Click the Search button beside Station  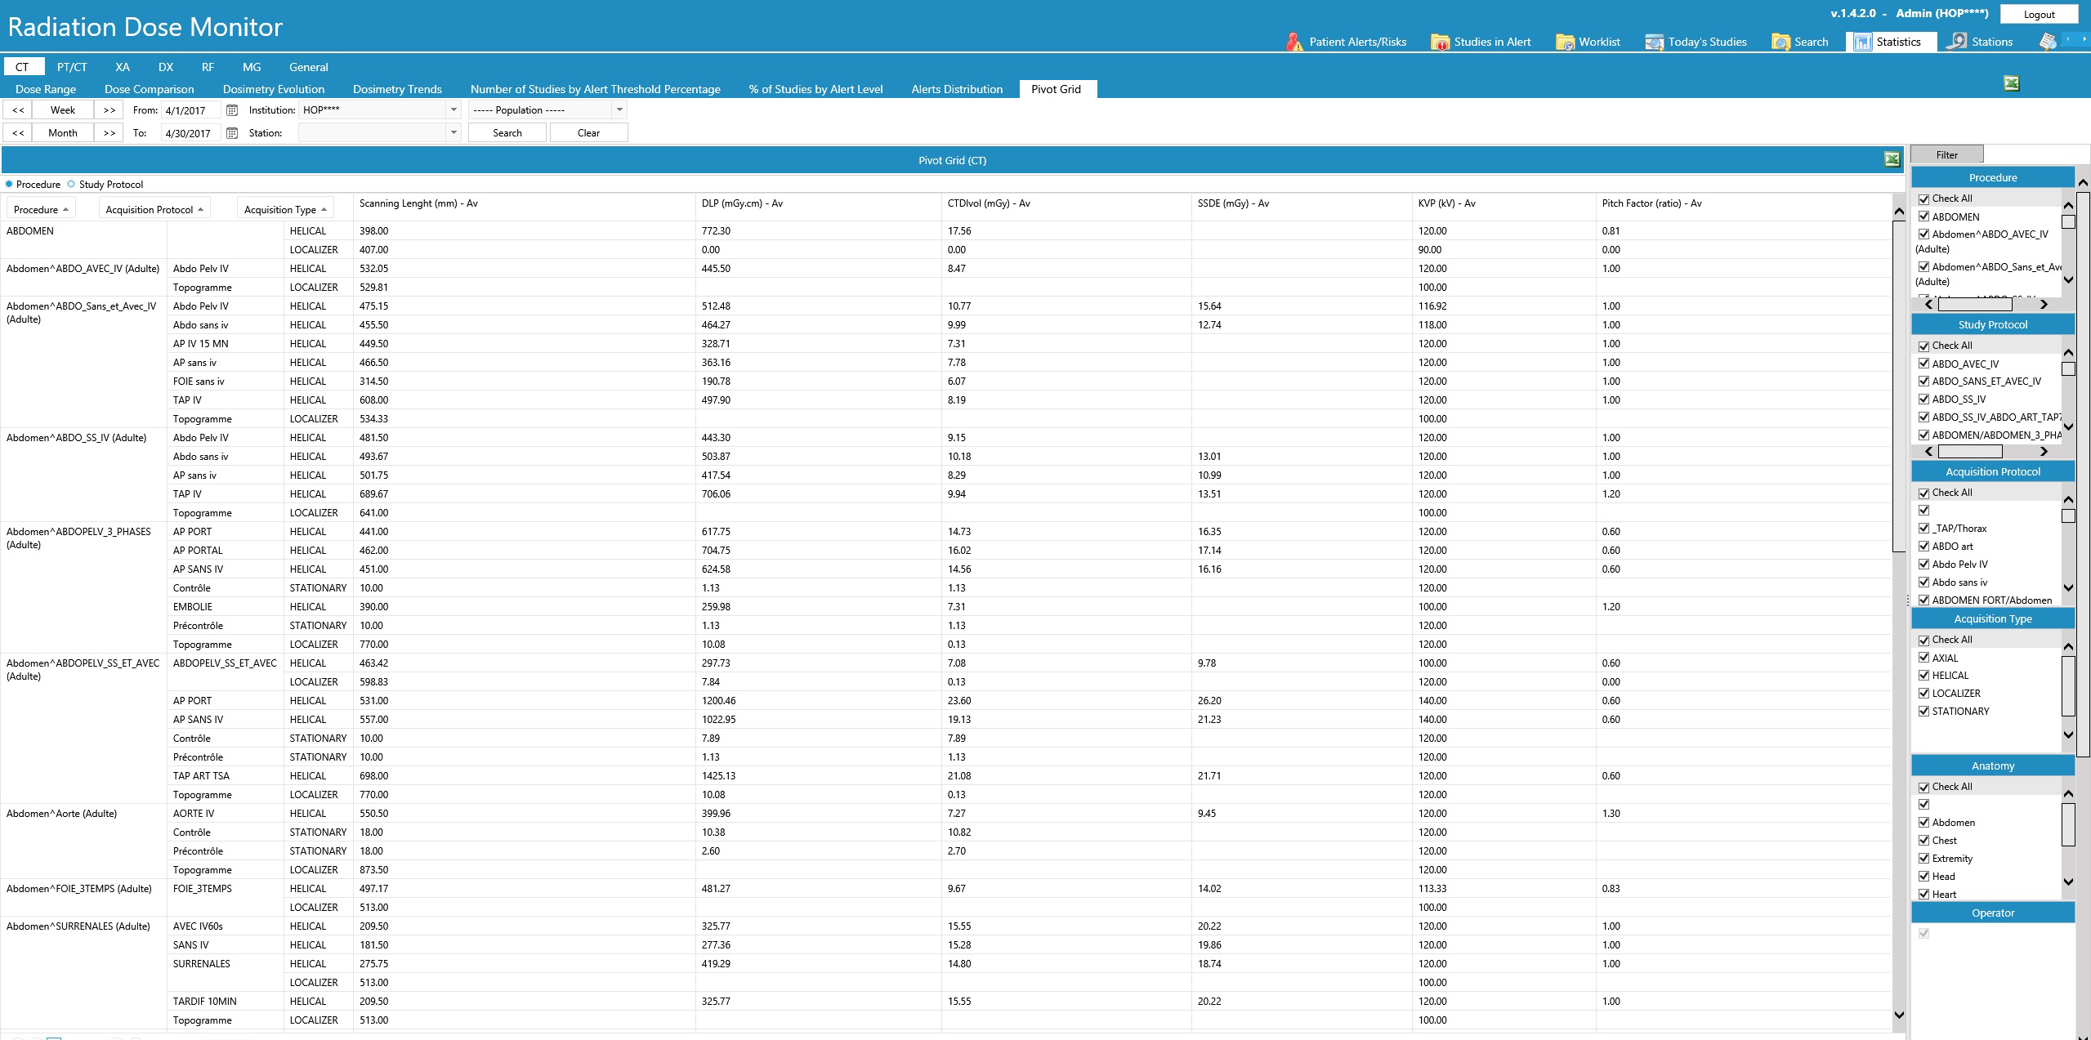click(507, 132)
